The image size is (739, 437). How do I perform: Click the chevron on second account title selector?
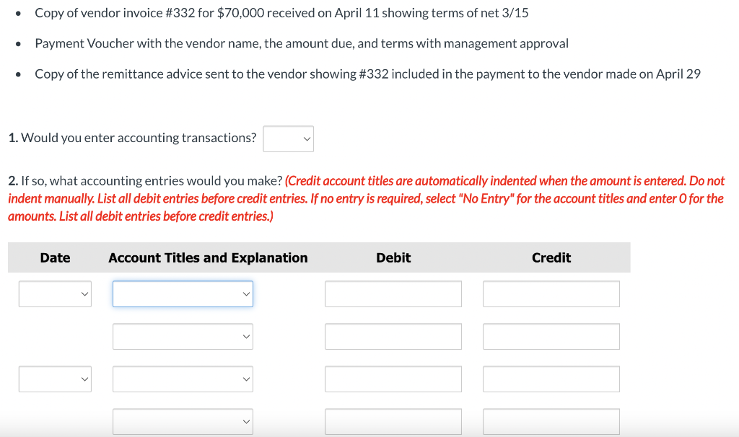[245, 336]
